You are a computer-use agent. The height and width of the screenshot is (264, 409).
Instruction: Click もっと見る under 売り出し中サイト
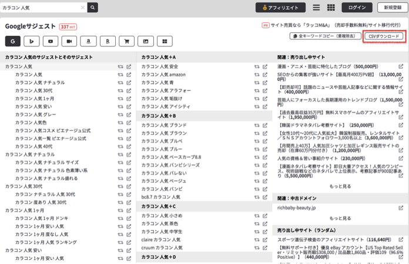click(340, 187)
